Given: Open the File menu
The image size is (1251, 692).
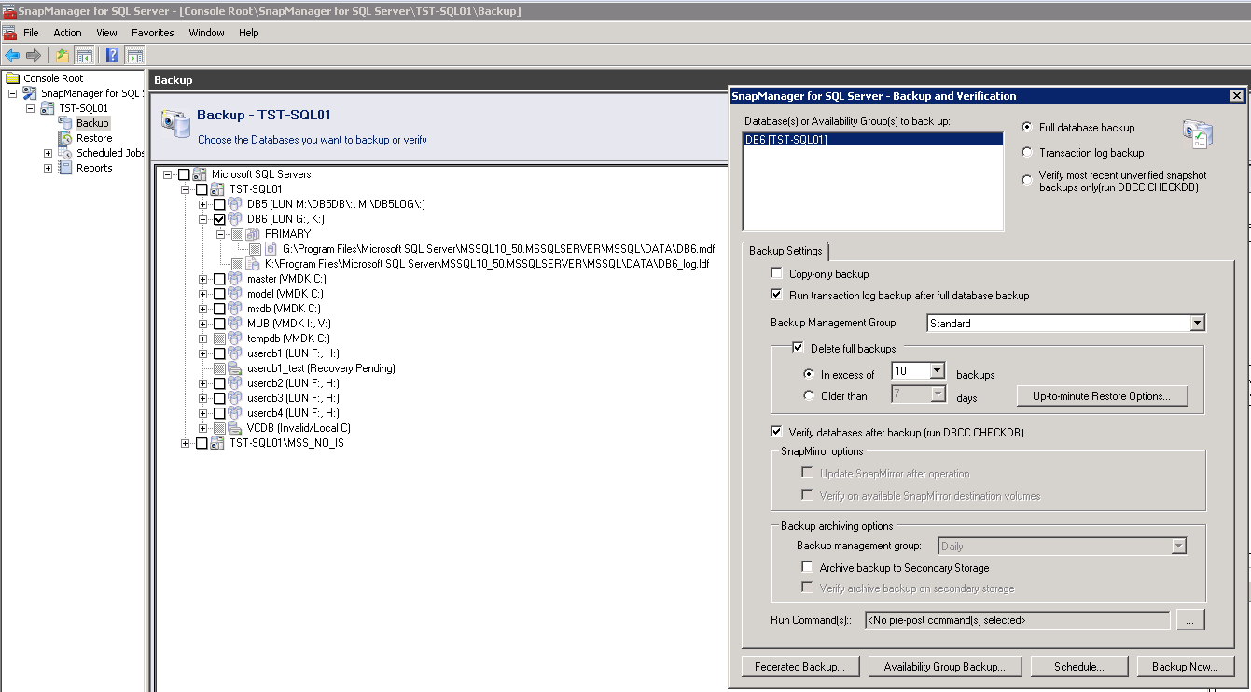Looking at the screenshot, I should [x=31, y=33].
